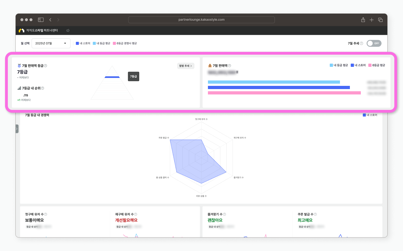Click the money bag icon by 7월 판매액
The image size is (403, 251).
pyautogui.click(x=210, y=66)
